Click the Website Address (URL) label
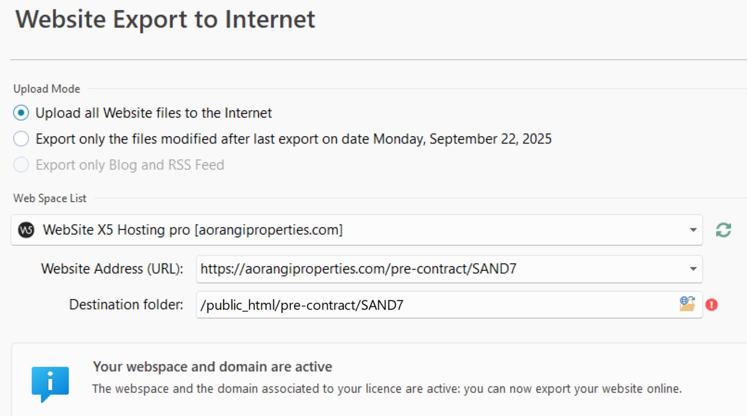Image resolution: width=747 pixels, height=416 pixels. (x=112, y=269)
